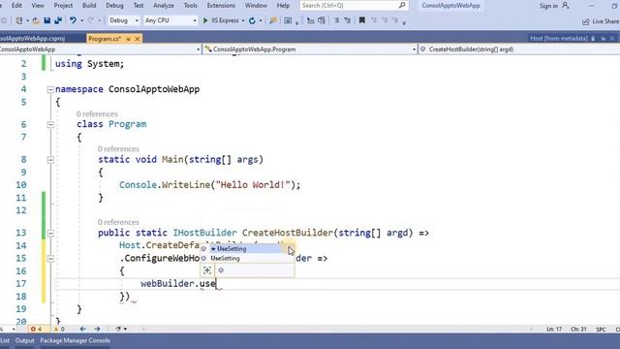Open the View menu
Image resolution: width=620 pixels, height=349 pixels.
(38, 6)
